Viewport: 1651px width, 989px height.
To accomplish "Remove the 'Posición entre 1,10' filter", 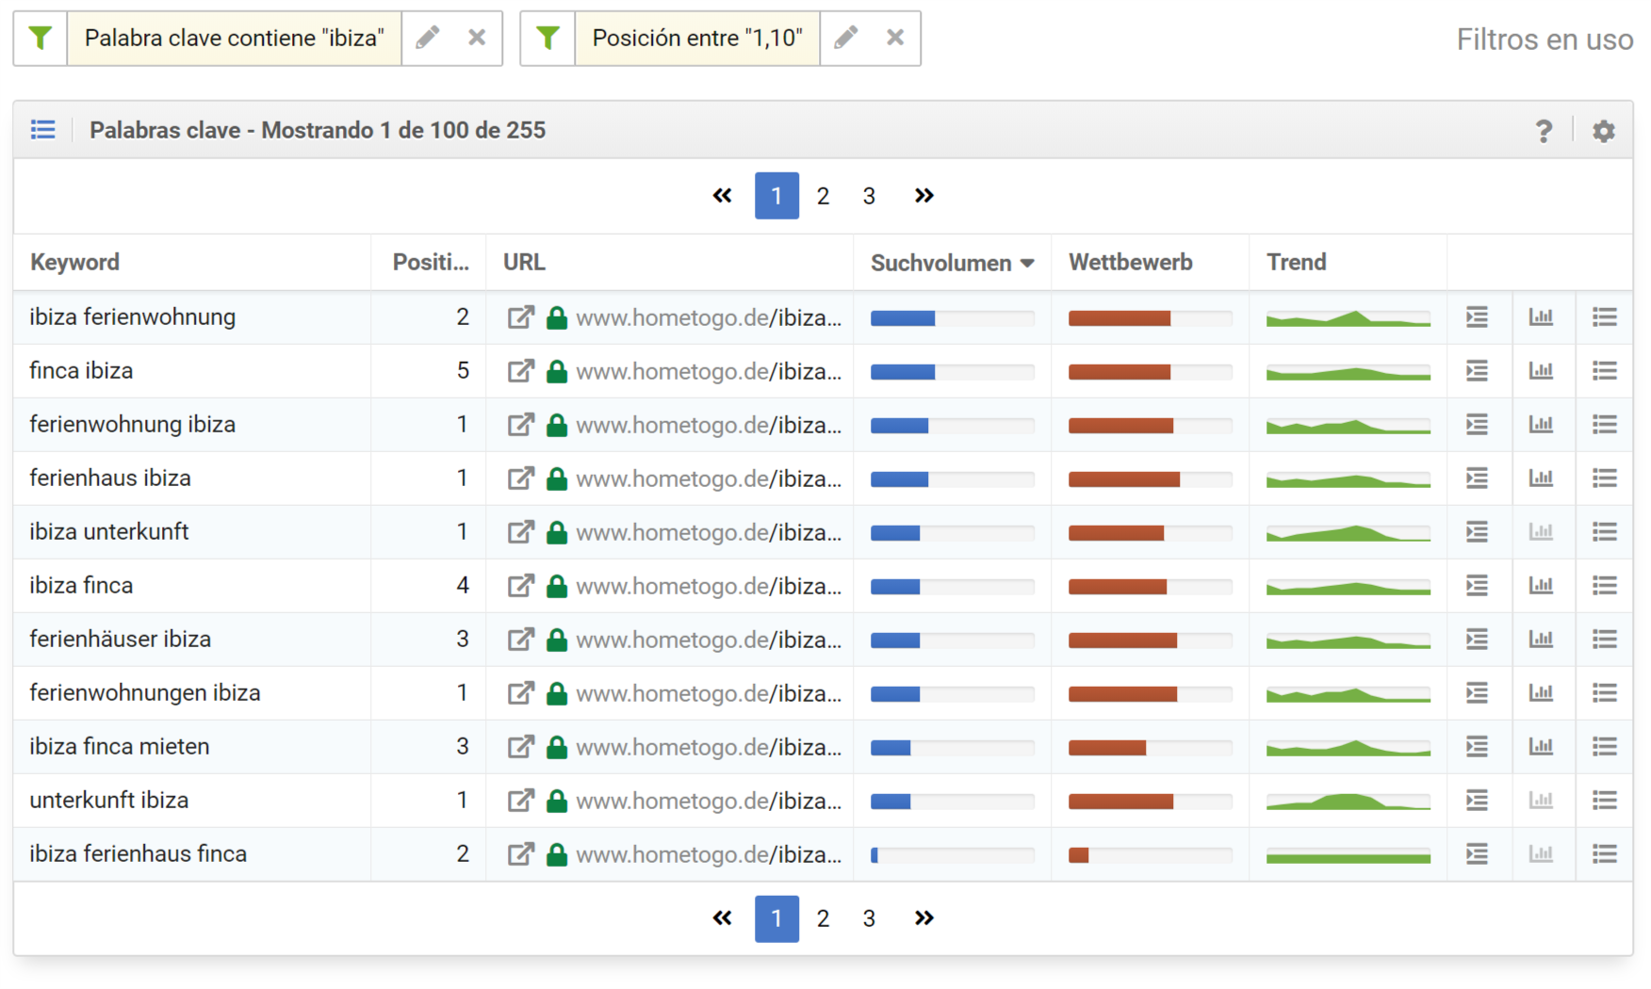I will pos(895,38).
